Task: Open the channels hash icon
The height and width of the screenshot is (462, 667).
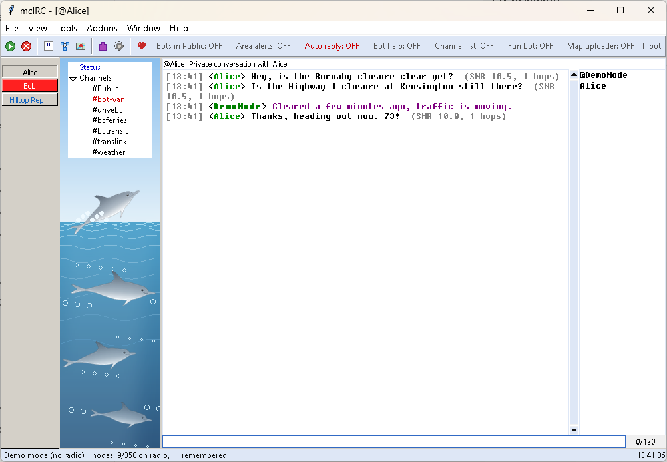Action: (49, 46)
